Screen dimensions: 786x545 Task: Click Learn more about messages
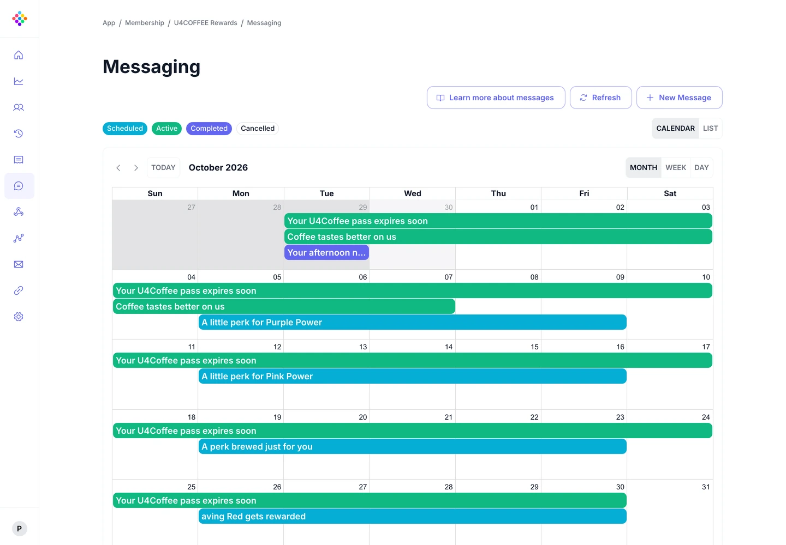click(496, 98)
